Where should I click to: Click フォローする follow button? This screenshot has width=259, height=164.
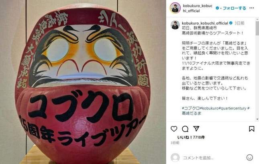tap(235, 8)
